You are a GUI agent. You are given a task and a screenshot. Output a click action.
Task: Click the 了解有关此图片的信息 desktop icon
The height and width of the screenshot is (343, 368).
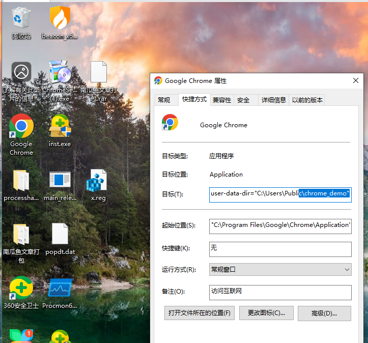click(x=21, y=81)
